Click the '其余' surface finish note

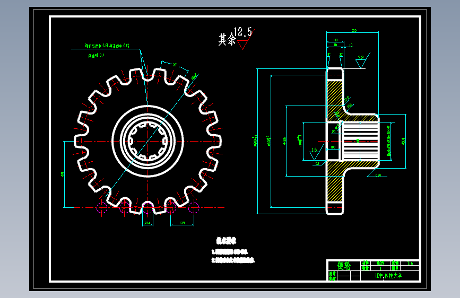[x=227, y=39]
